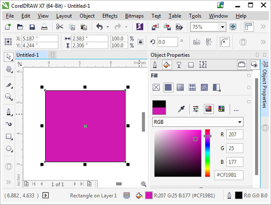The image size is (271, 205).
Task: Switch to color viewers mode
Action: coord(208,109)
